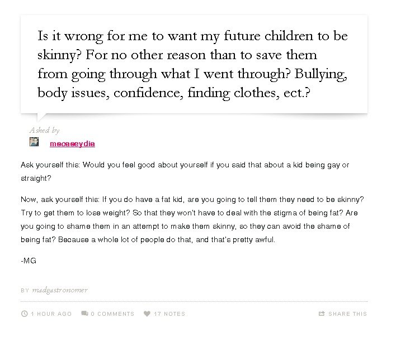Click the dotted divider above the footer
396x342 pixels.
tap(194, 302)
